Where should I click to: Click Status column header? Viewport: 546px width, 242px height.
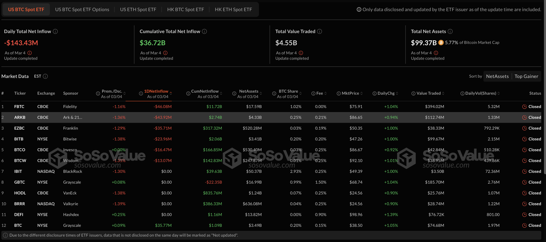coord(535,93)
